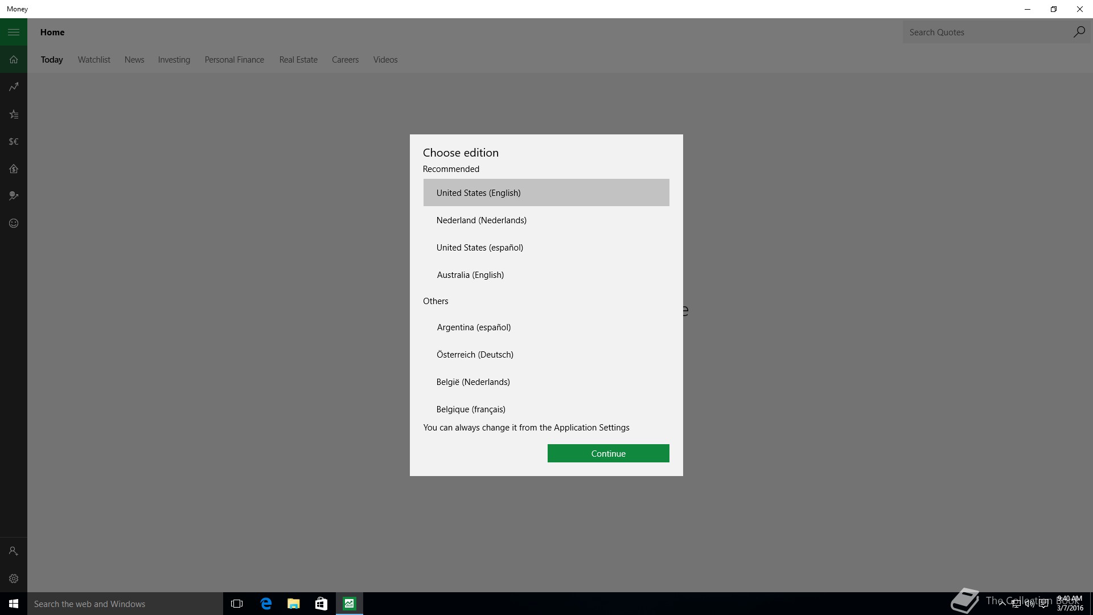Image resolution: width=1093 pixels, height=615 pixels.
Task: Open the Currency converter sidebar icon
Action: [14, 142]
